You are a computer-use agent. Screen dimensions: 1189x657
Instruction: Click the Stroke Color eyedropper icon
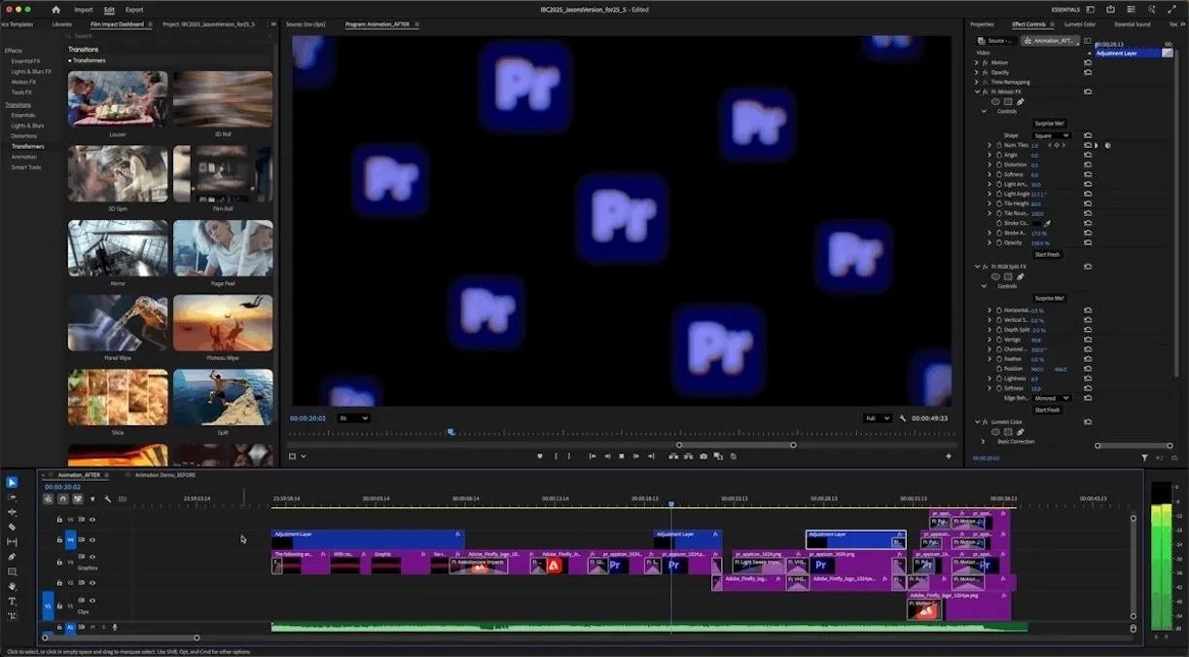(x=1048, y=223)
